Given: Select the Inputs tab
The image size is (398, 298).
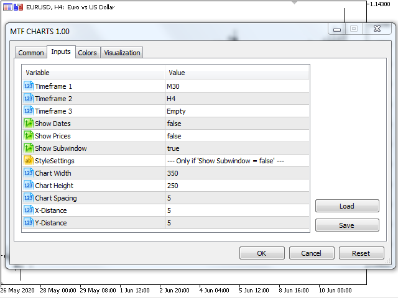Looking at the screenshot, I should [61, 52].
